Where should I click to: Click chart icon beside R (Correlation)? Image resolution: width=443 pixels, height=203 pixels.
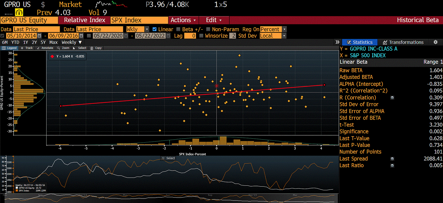[392, 98]
